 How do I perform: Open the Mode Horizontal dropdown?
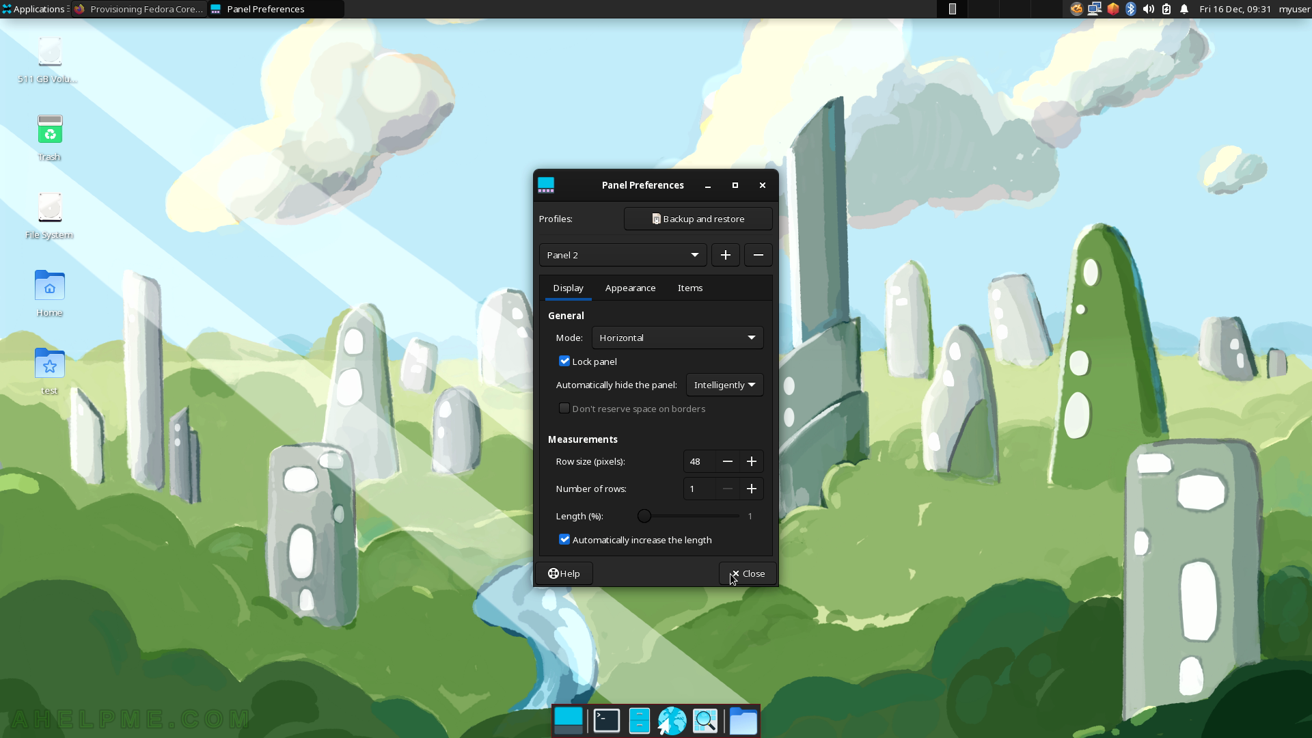point(678,338)
